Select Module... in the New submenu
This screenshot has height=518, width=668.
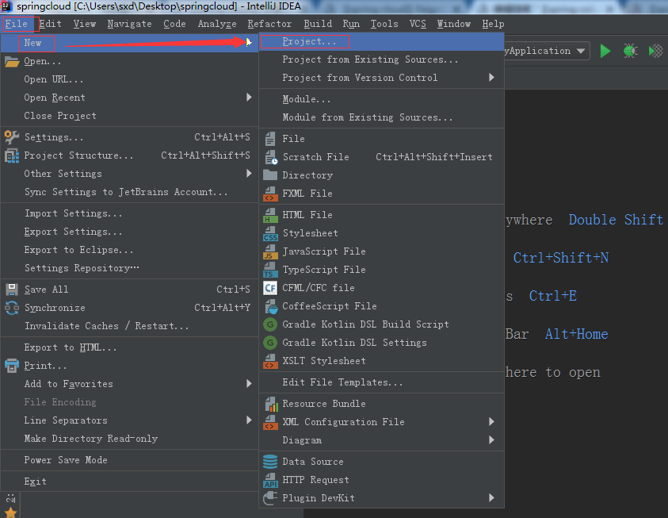click(382, 99)
